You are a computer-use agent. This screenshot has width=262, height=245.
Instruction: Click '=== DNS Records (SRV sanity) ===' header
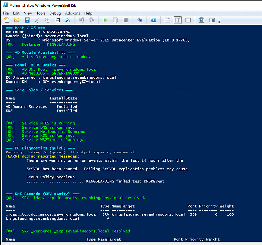click(43, 194)
